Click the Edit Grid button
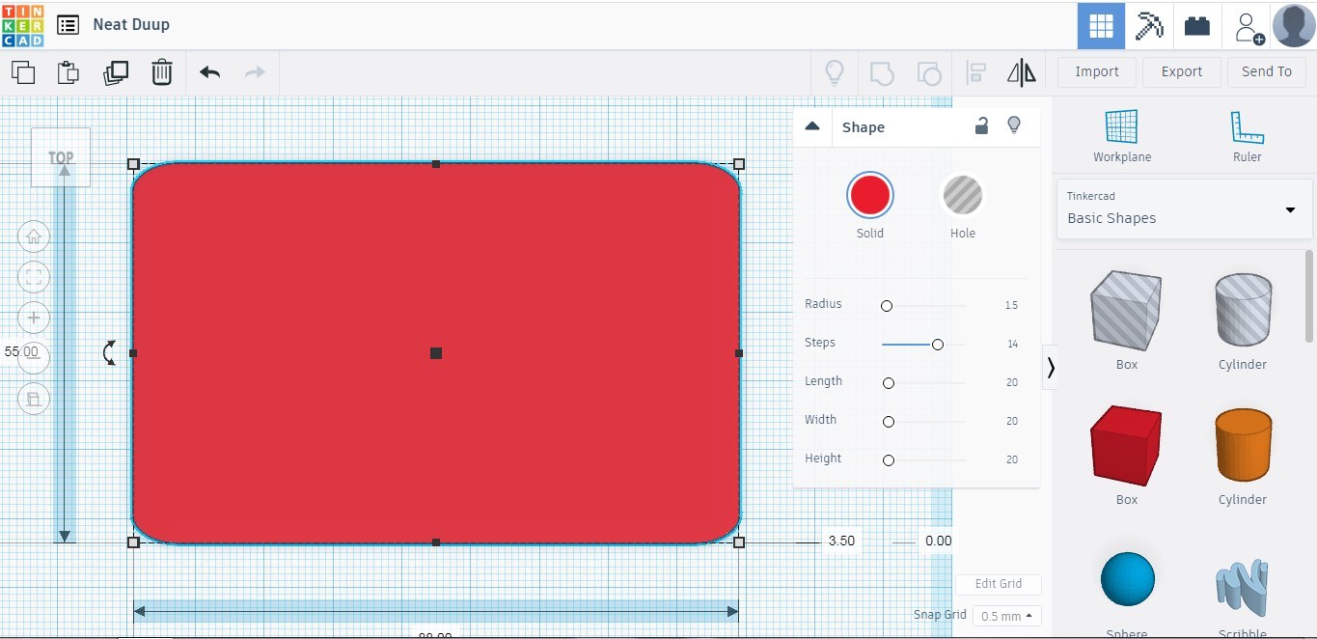The height and width of the screenshot is (639, 1317). click(999, 584)
